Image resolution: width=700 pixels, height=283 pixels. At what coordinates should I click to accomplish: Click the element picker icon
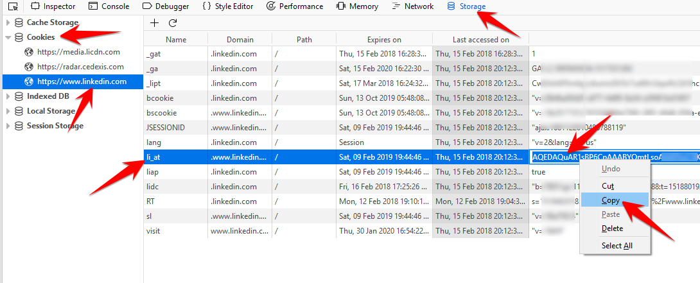[13, 6]
